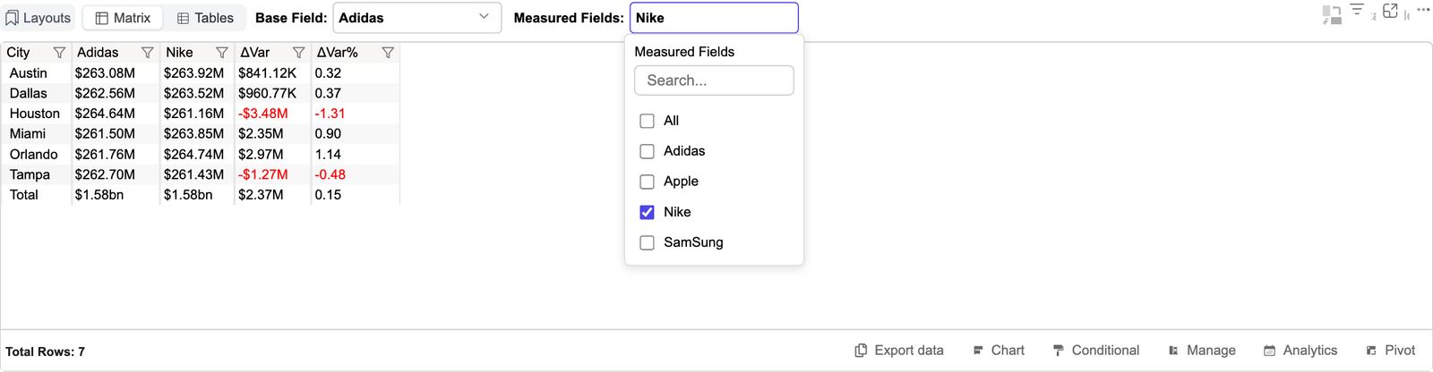Click the swap rows and columns icon

pos(1332,14)
